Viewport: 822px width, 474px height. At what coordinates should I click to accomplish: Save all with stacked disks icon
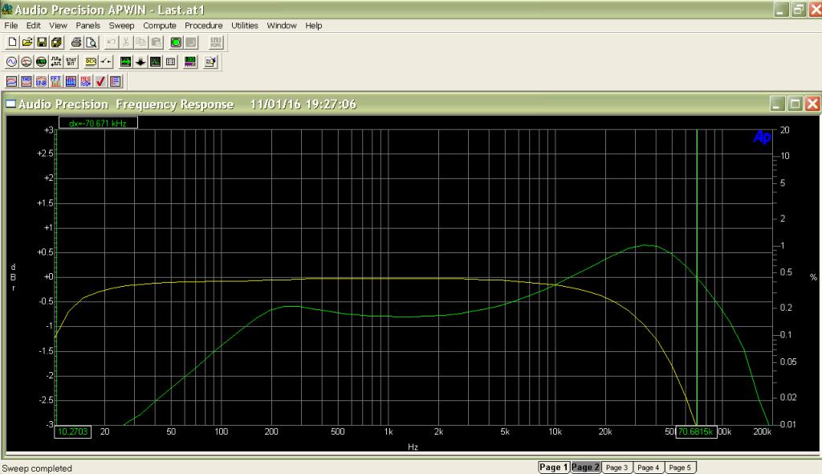56,43
